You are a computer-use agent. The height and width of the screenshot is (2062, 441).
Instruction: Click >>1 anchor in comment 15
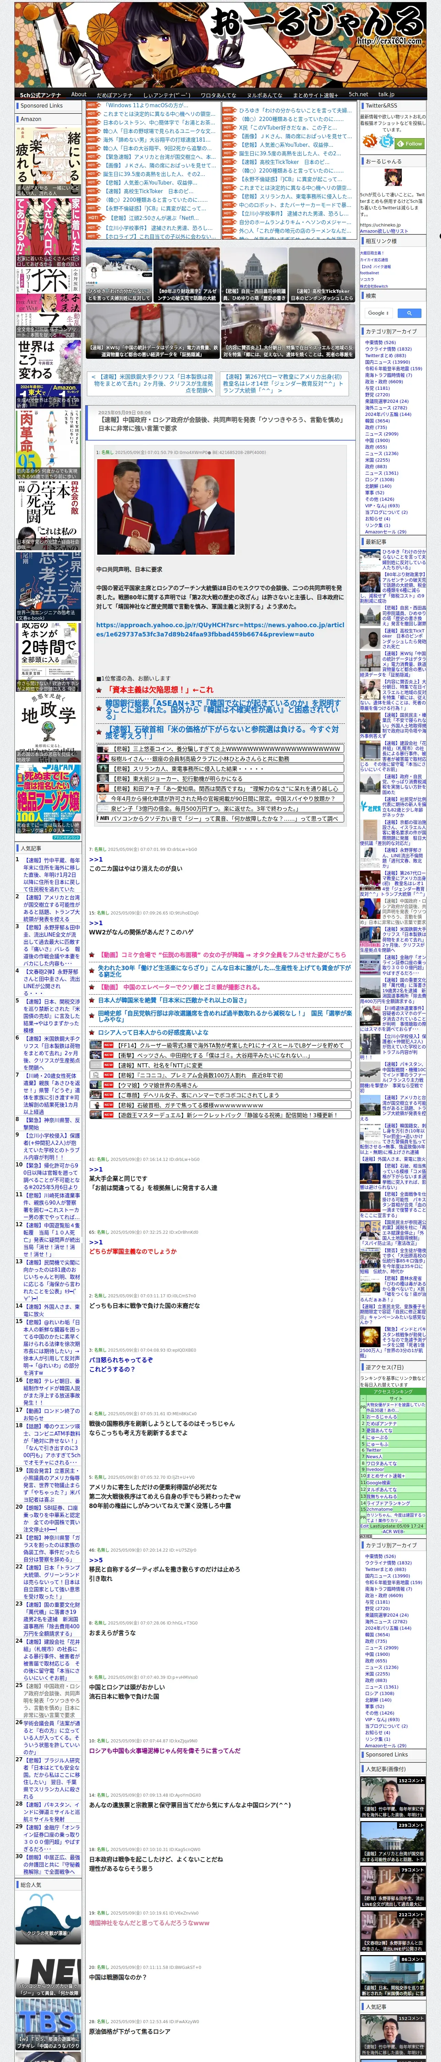95,923
